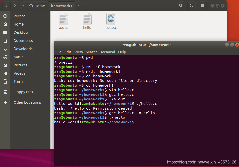Viewport: 239px width, 167px height.
Task: Toggle list view in Files
Action: pos(191,6)
